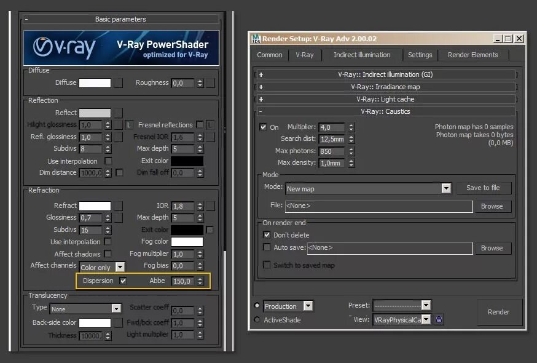Turn off the Caustics On checkbox
The width and height of the screenshot is (537, 363).
[263, 127]
